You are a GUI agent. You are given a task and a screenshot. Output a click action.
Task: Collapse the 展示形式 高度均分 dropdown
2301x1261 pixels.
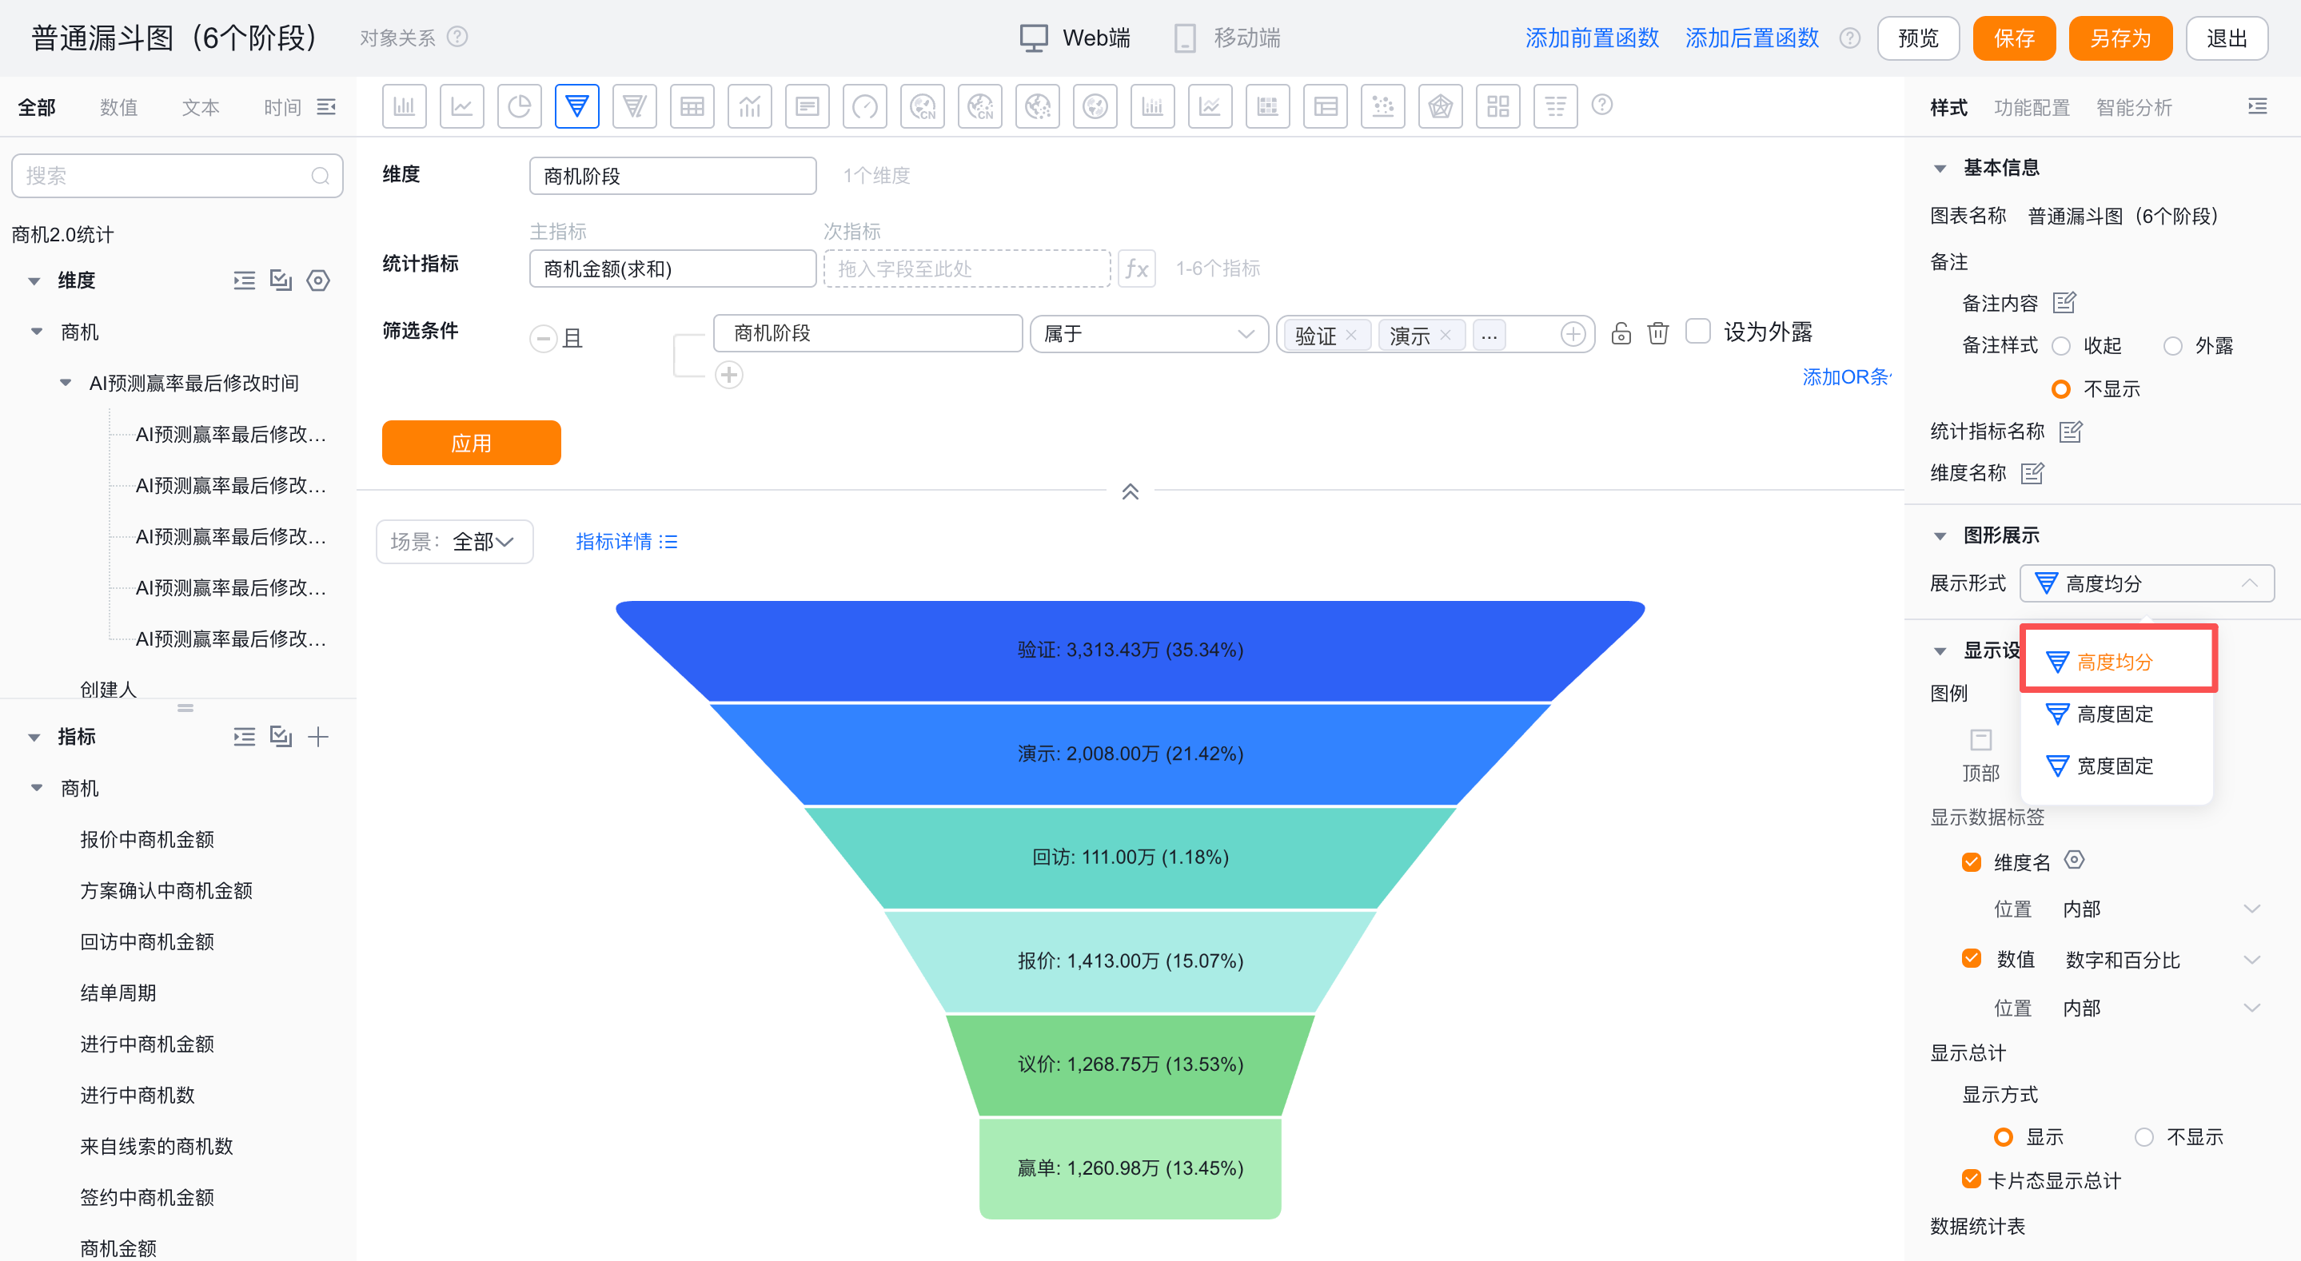pyautogui.click(x=2147, y=583)
